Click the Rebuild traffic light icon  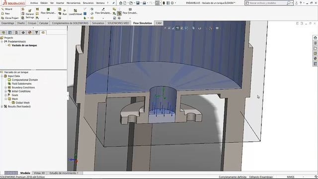(164, 3)
